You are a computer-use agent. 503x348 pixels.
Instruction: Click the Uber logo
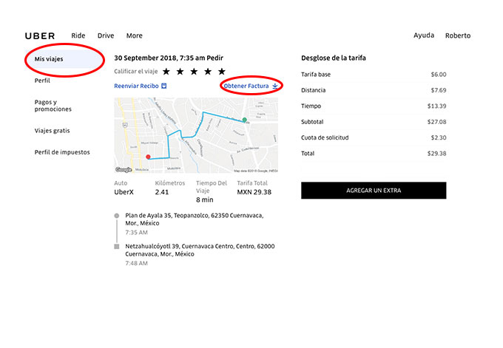[x=40, y=36]
